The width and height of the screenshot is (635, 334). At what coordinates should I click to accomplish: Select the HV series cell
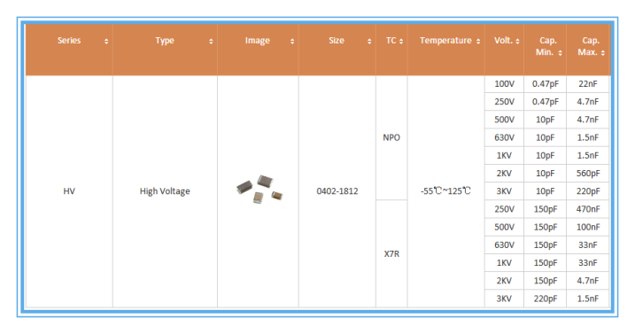tap(69, 191)
